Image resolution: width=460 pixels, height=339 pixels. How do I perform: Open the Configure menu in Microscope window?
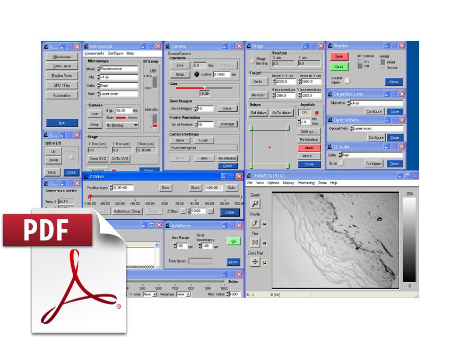(115, 53)
